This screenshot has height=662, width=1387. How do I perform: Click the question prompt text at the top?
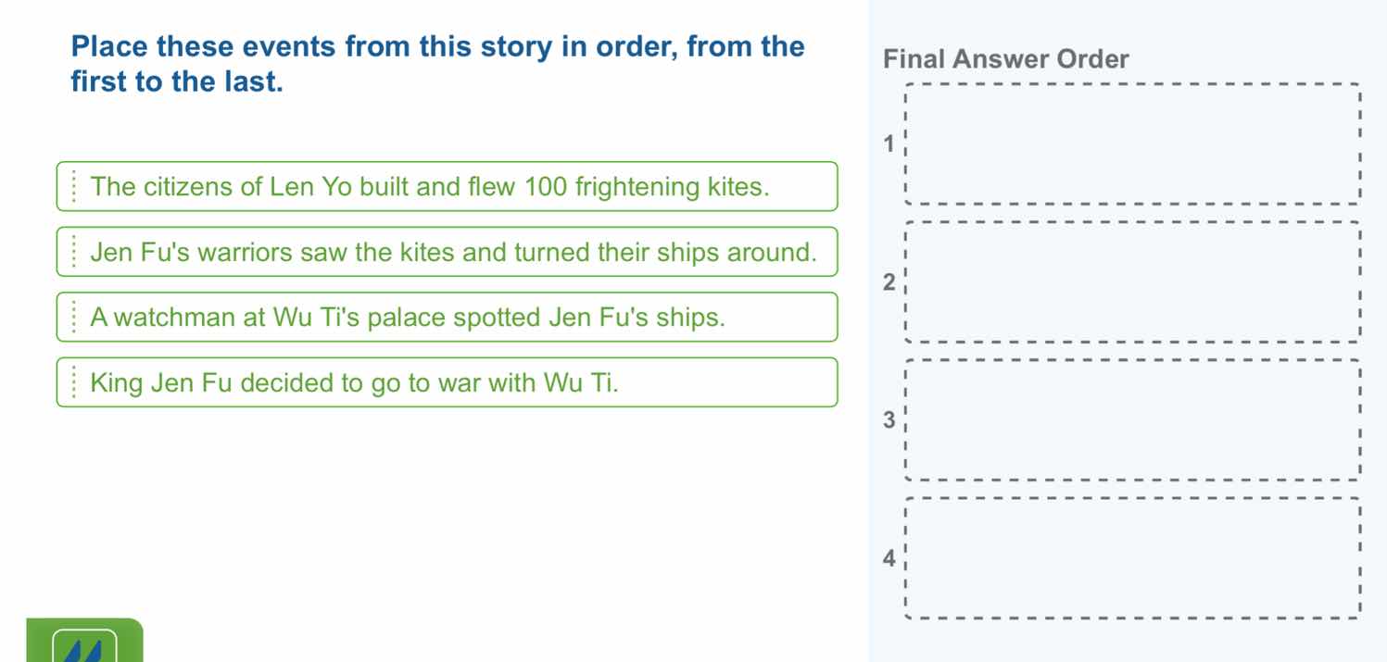click(436, 63)
